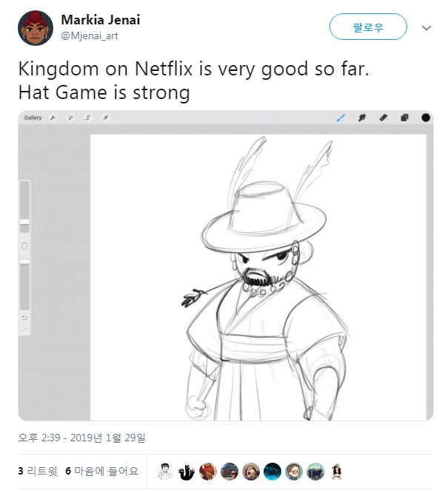Open the Layers panel icon
The width and height of the screenshot is (445, 493).
[x=404, y=118]
